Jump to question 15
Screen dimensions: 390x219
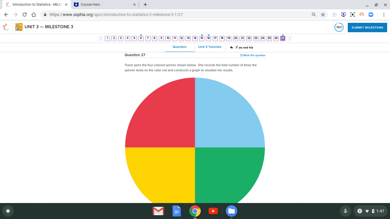point(202,38)
